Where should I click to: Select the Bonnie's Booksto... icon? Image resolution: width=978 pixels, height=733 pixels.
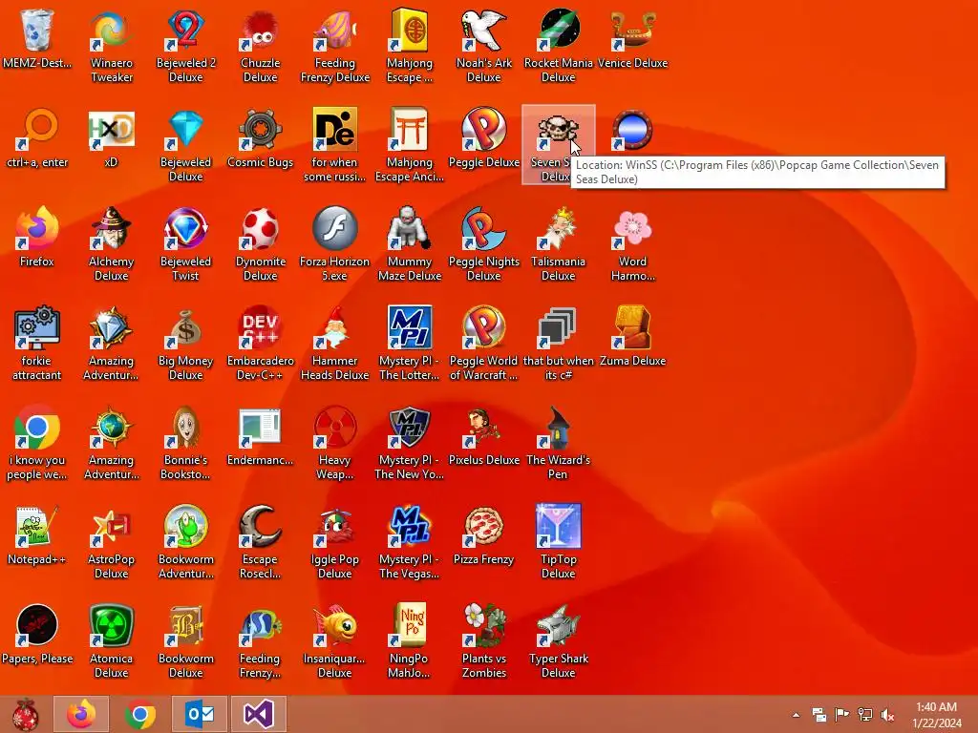(x=186, y=427)
